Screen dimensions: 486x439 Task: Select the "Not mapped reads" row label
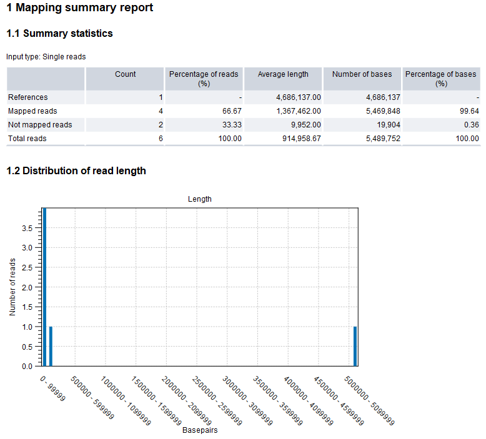39,125
